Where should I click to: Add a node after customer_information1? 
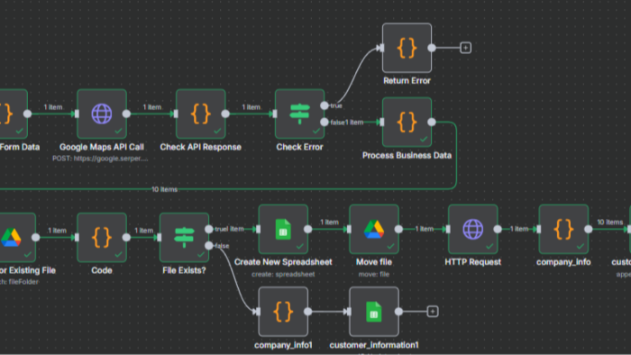433,312
